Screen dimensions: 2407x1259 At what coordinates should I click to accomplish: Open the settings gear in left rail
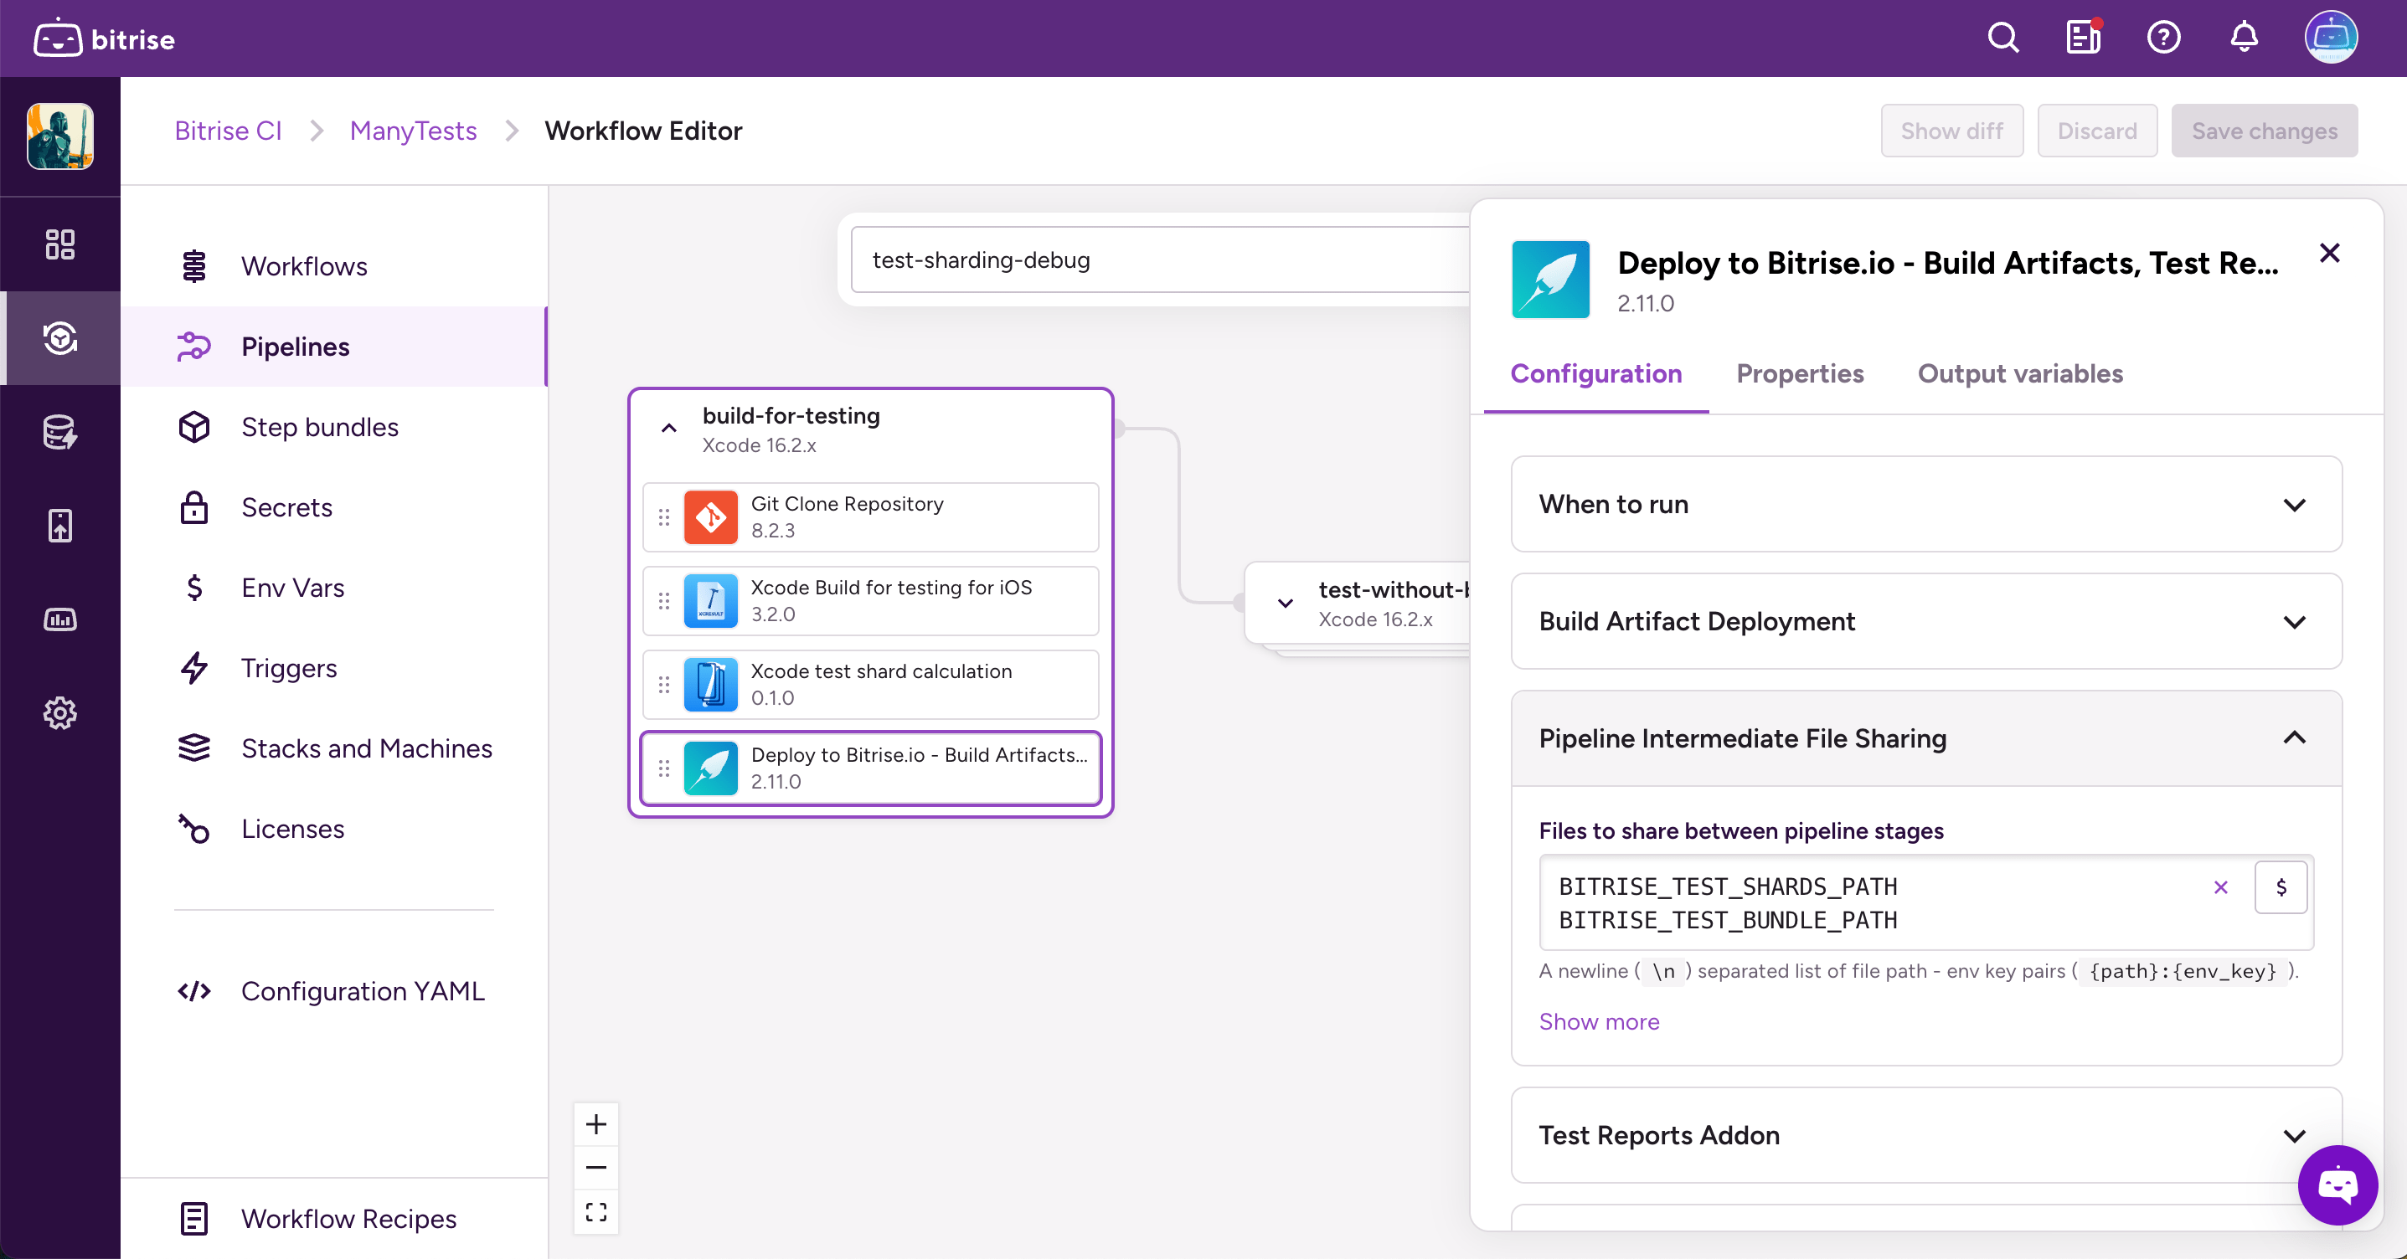(x=59, y=713)
